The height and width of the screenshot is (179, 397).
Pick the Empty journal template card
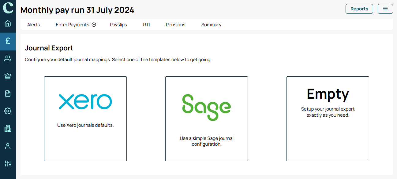click(x=328, y=119)
